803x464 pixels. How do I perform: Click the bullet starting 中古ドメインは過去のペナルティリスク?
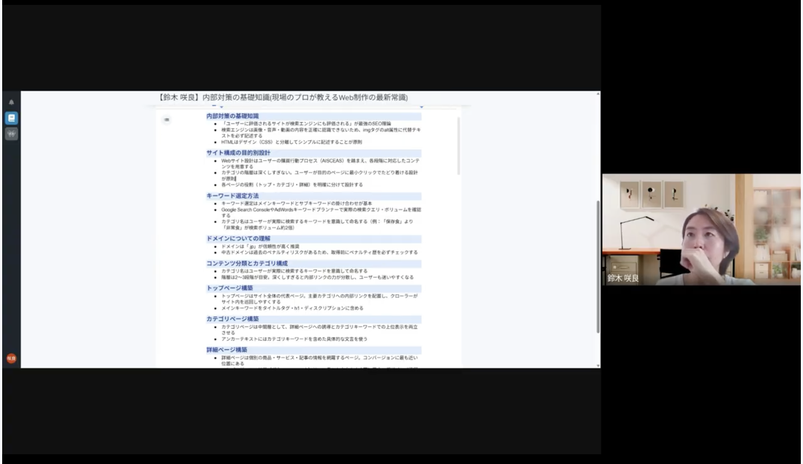coord(319,252)
